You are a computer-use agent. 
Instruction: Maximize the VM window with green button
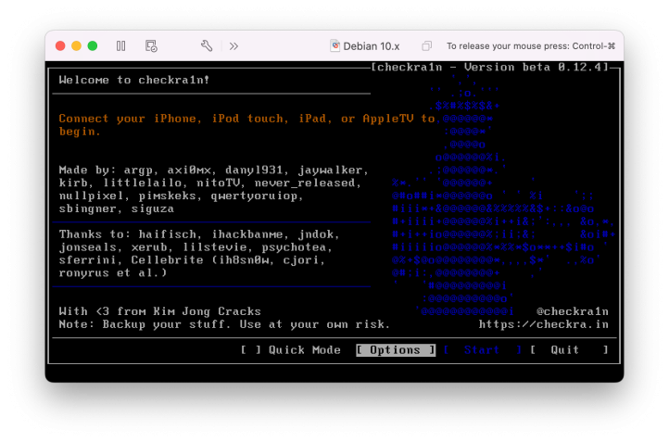pos(93,46)
